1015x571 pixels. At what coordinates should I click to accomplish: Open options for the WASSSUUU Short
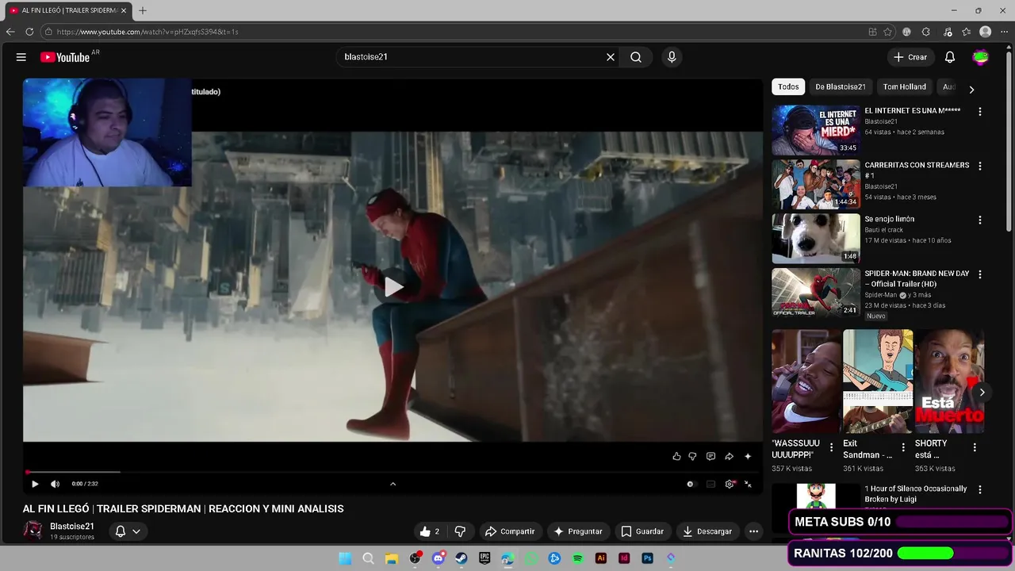point(831,447)
